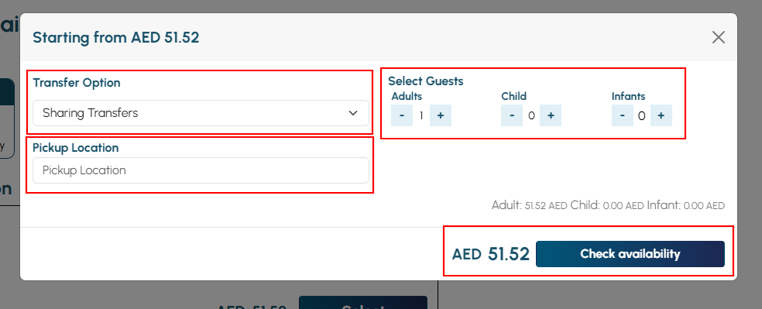Decrease Infants count with minus button
Viewport: 762px width, 309px height.
coord(623,115)
